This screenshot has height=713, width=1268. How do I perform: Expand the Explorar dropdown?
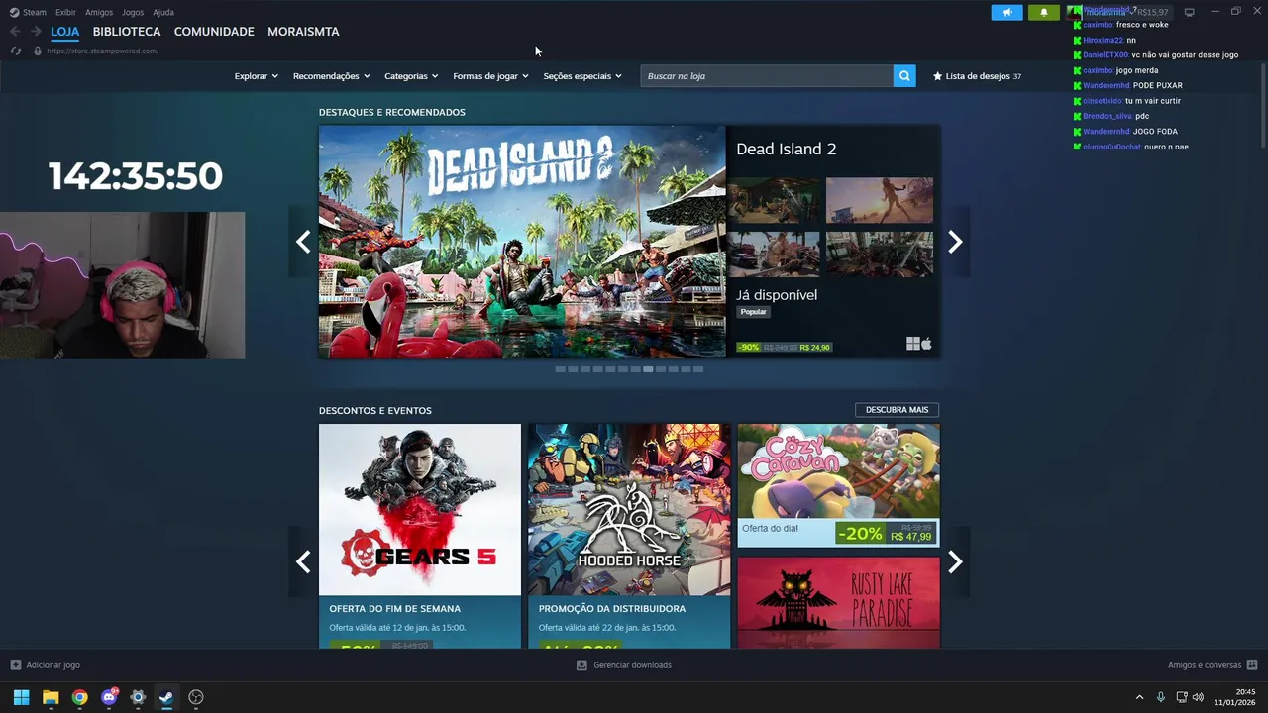[256, 76]
